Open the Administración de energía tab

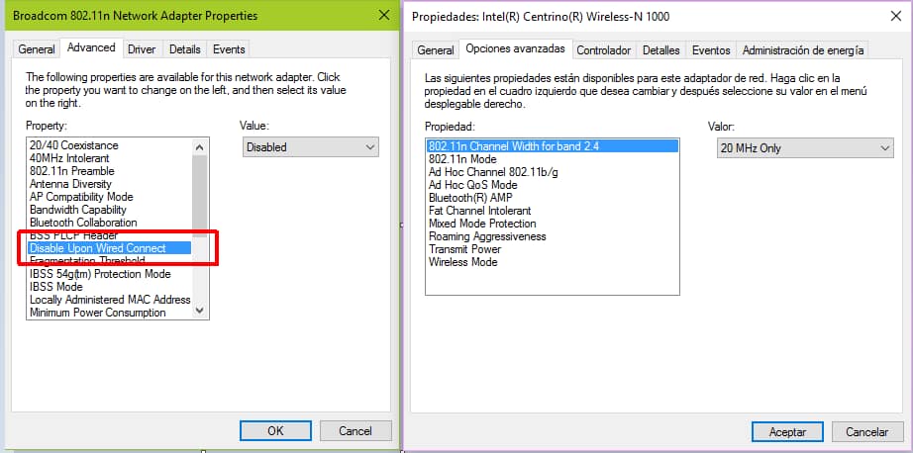(802, 50)
